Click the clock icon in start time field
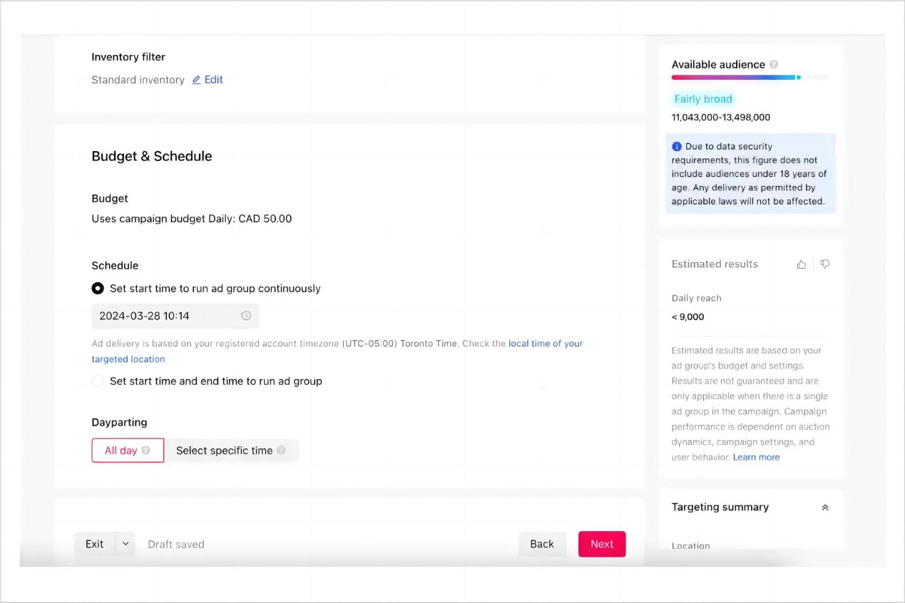Image resolution: width=905 pixels, height=603 pixels. click(246, 316)
